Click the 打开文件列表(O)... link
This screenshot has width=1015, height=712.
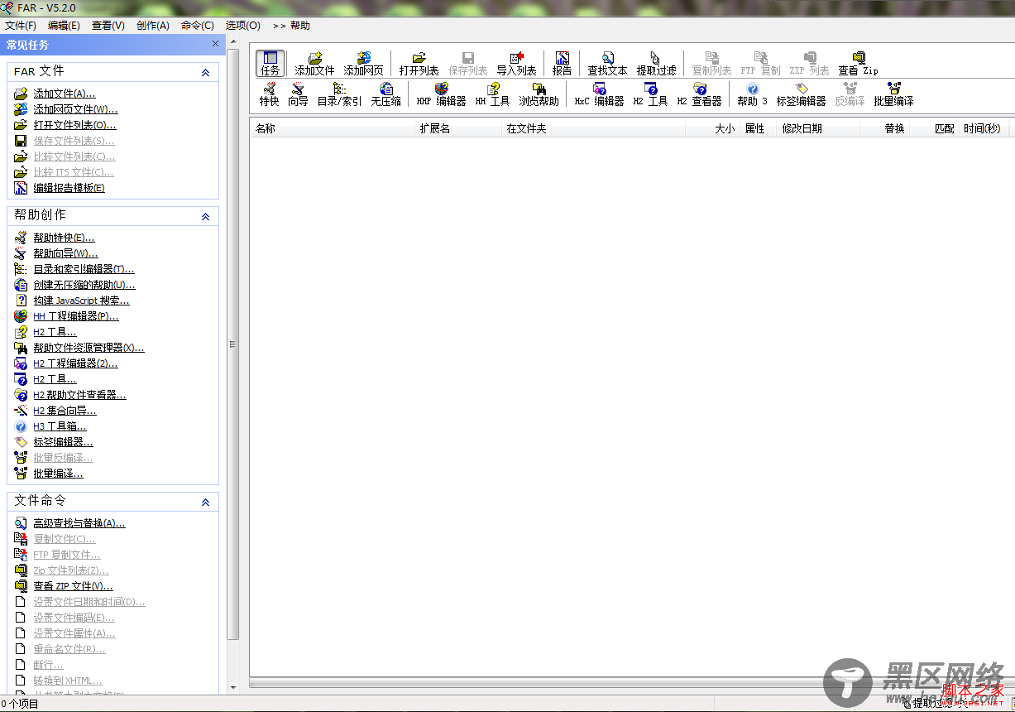(74, 125)
